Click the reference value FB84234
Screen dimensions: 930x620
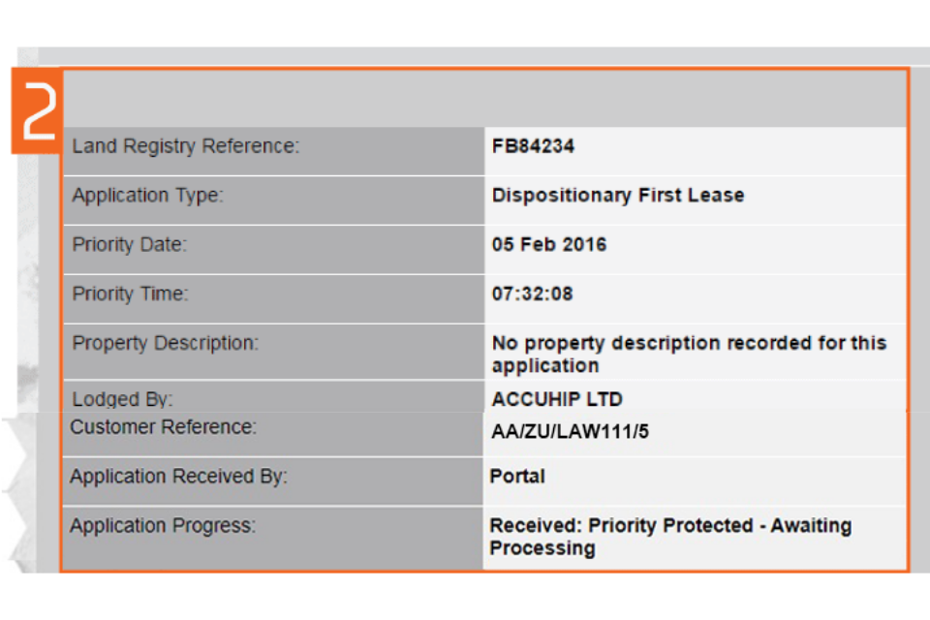[533, 146]
